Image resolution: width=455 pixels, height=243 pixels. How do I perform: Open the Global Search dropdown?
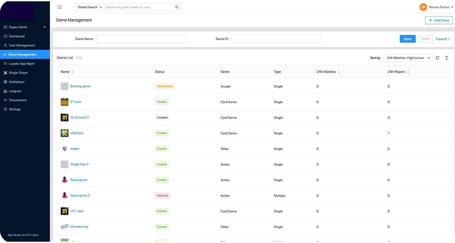(90, 7)
